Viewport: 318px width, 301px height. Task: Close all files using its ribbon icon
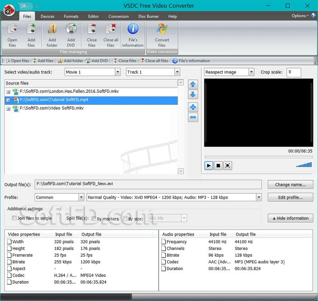click(x=111, y=35)
